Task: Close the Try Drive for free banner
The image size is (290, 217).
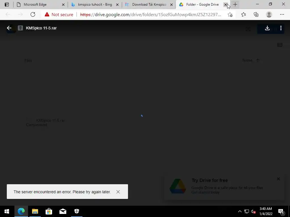Action: tap(278, 179)
